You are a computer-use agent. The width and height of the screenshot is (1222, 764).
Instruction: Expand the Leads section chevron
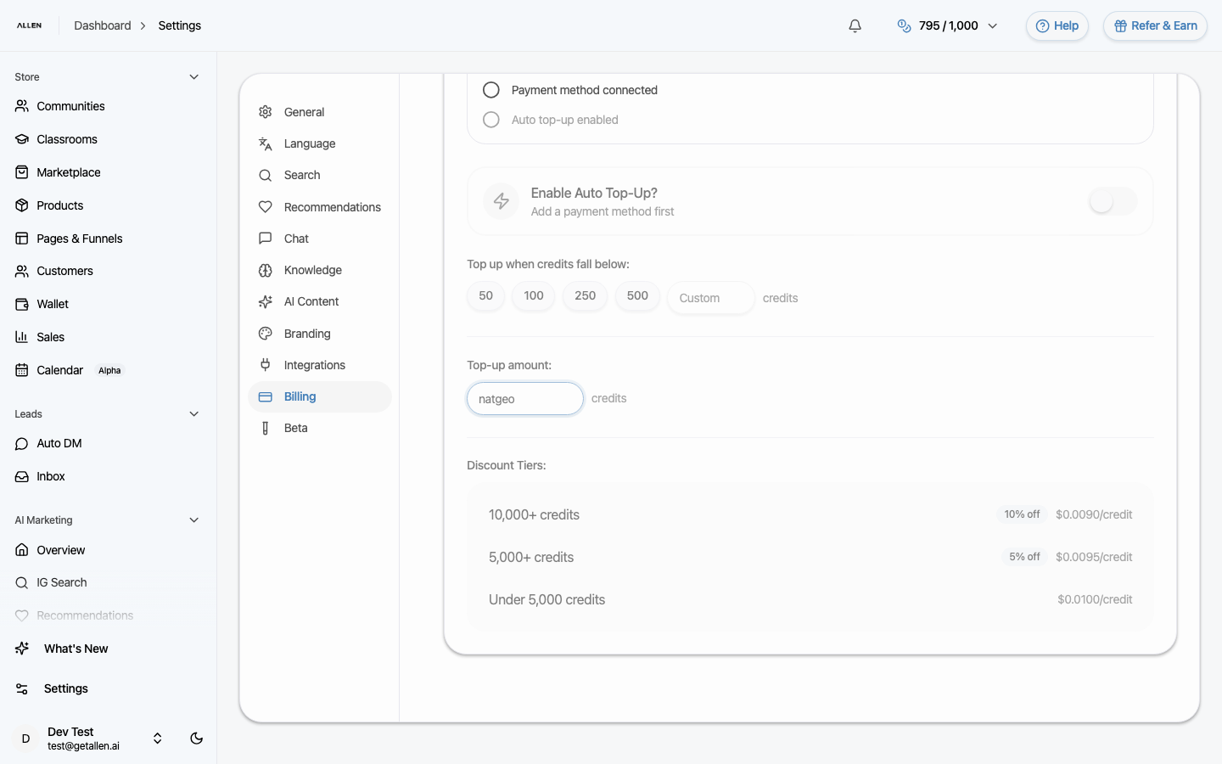[193, 413]
